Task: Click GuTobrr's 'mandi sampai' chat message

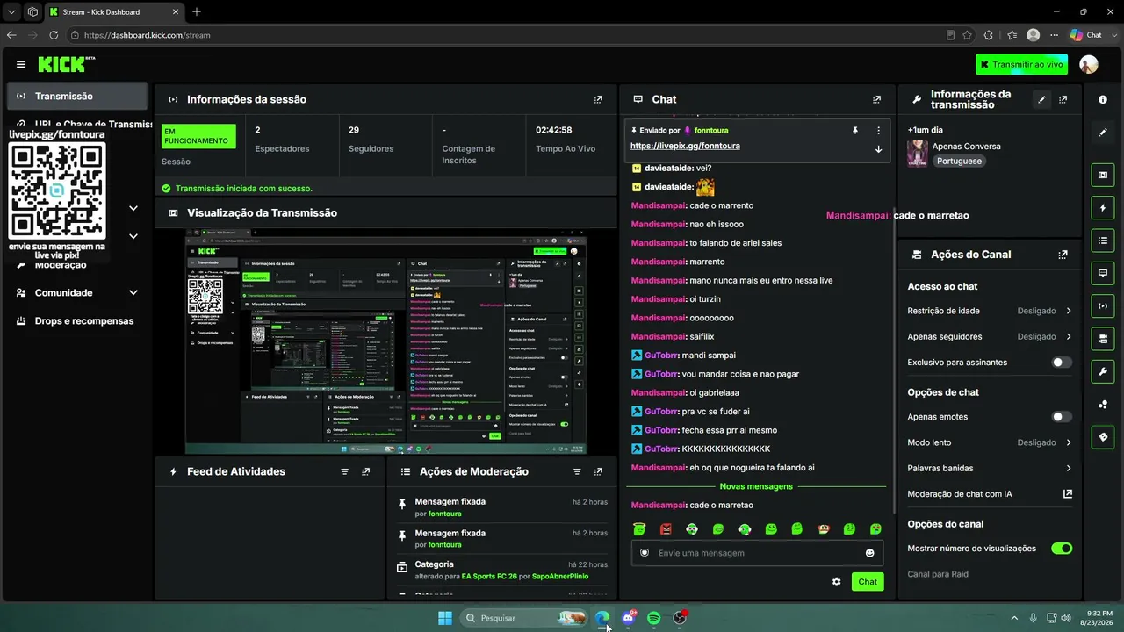Action: tap(683, 355)
